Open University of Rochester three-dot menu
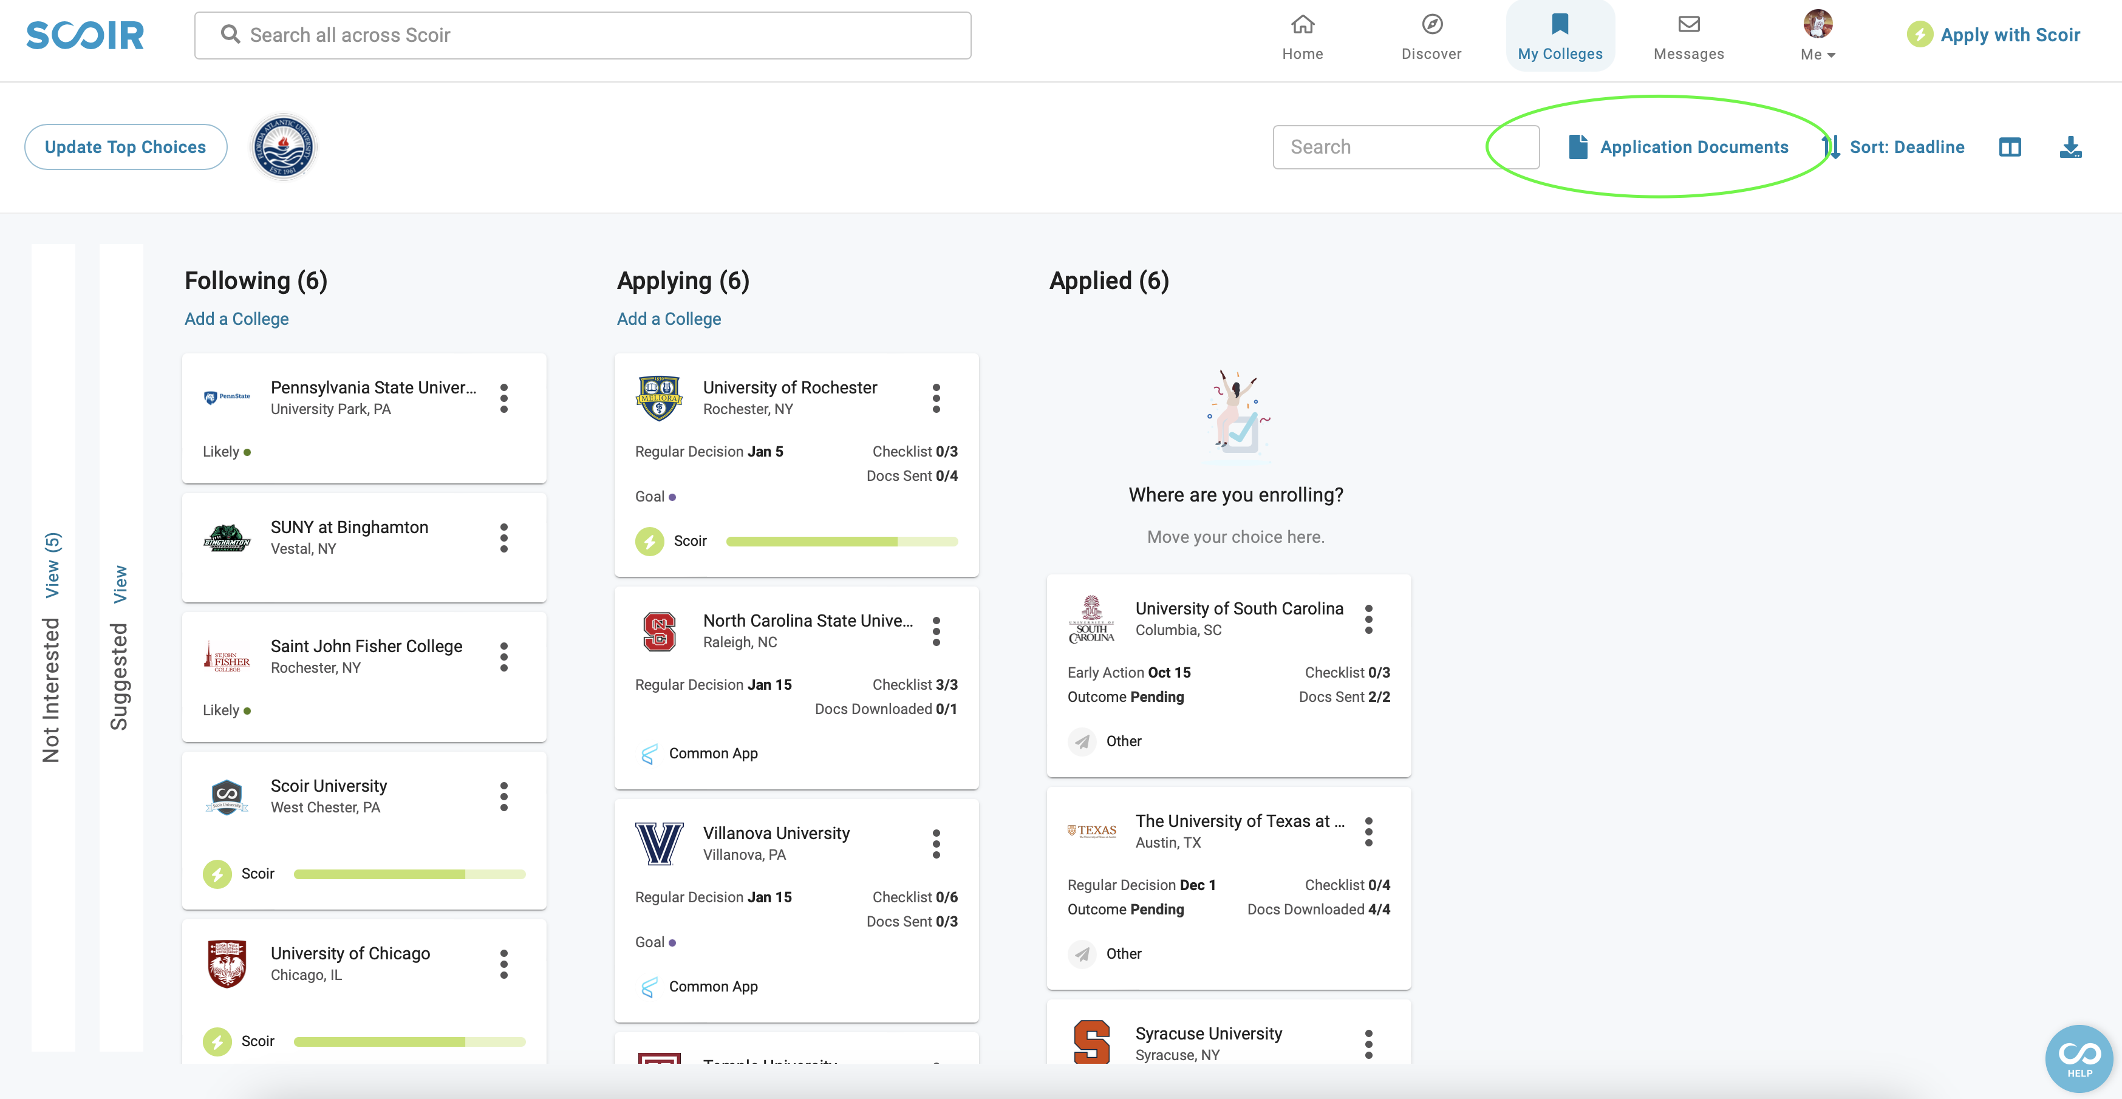 tap(936, 398)
